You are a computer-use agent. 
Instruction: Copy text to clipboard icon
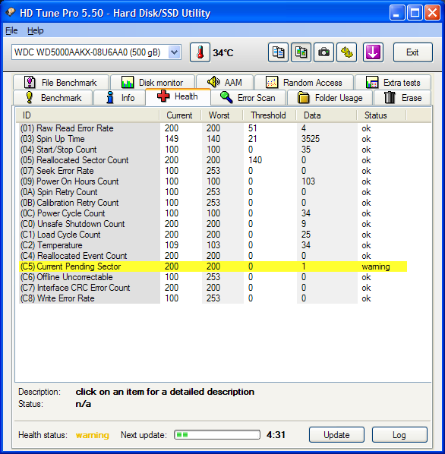click(x=278, y=52)
